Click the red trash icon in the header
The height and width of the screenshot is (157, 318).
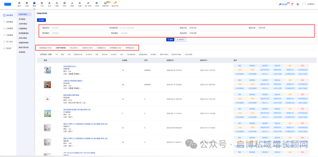coord(292,4)
